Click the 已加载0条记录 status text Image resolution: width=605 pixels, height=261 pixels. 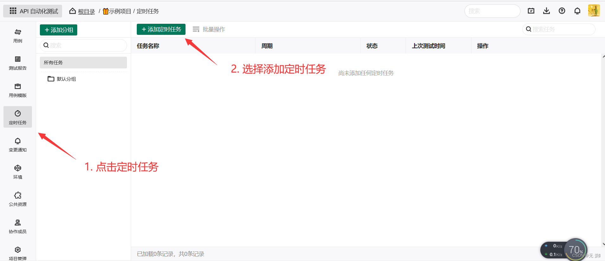click(x=171, y=254)
